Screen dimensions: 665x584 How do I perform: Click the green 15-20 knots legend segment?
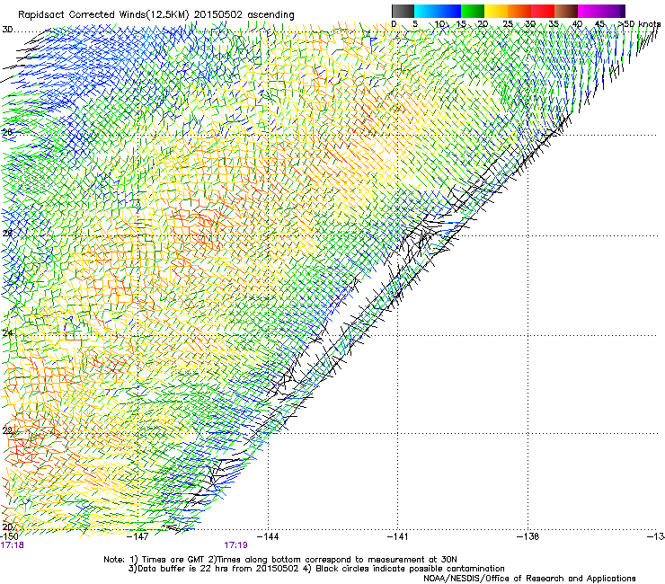click(x=473, y=11)
